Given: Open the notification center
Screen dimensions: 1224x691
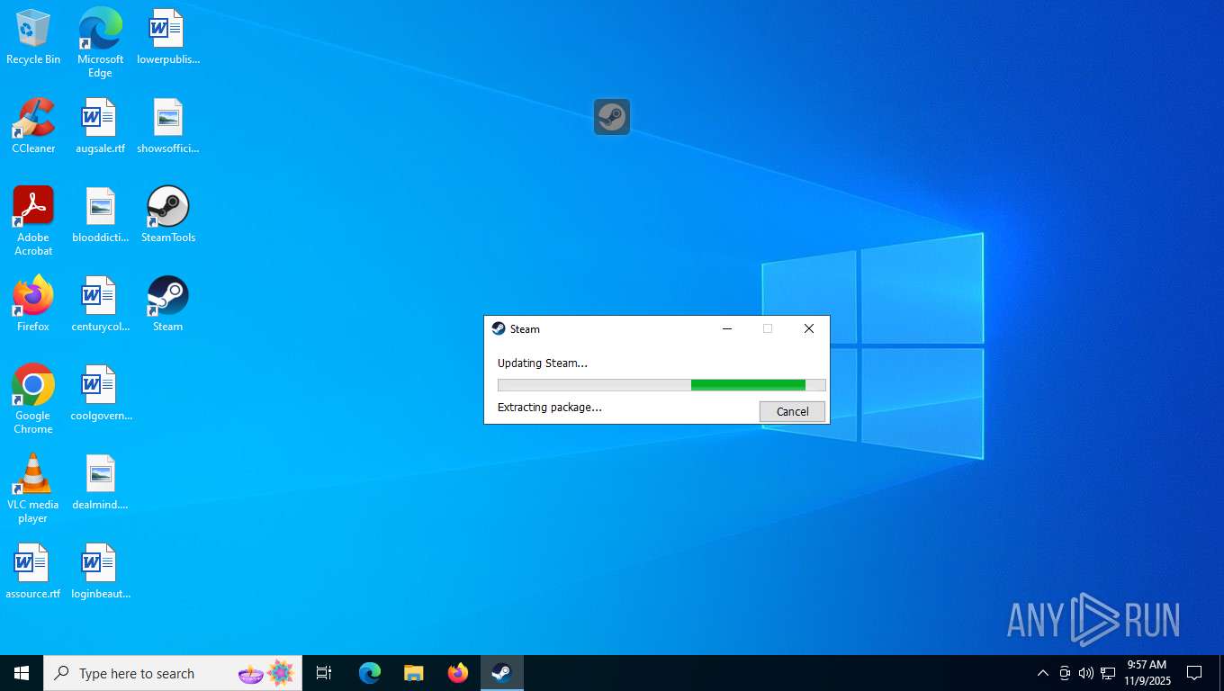Looking at the screenshot, I should pyautogui.click(x=1194, y=673).
